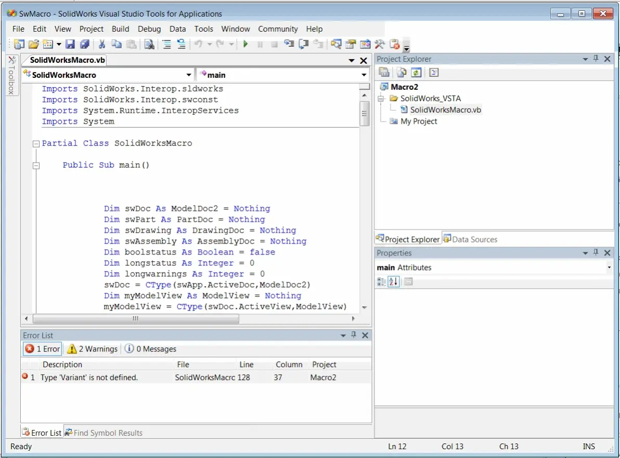
Task: Open the Project Explorer window position menu
Action: (x=585, y=59)
